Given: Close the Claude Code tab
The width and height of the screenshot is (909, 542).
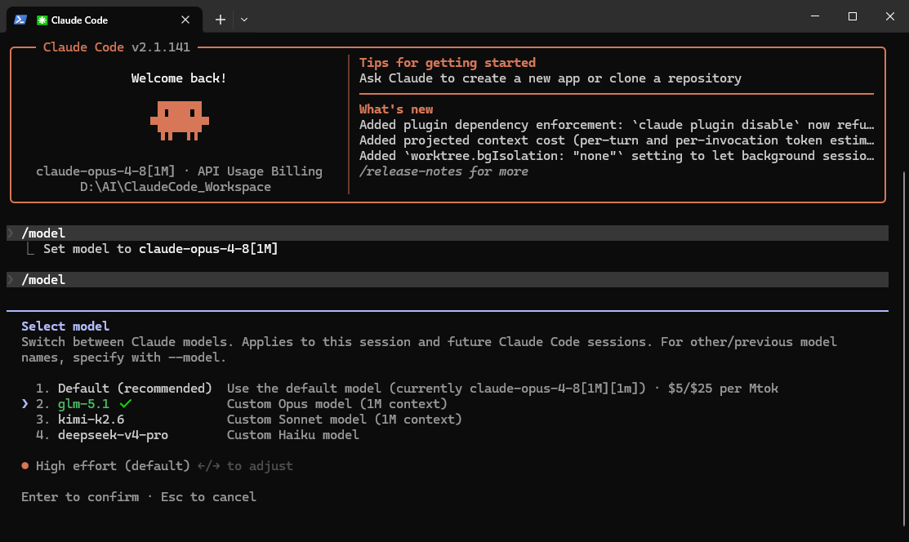Looking at the screenshot, I should coord(185,20).
